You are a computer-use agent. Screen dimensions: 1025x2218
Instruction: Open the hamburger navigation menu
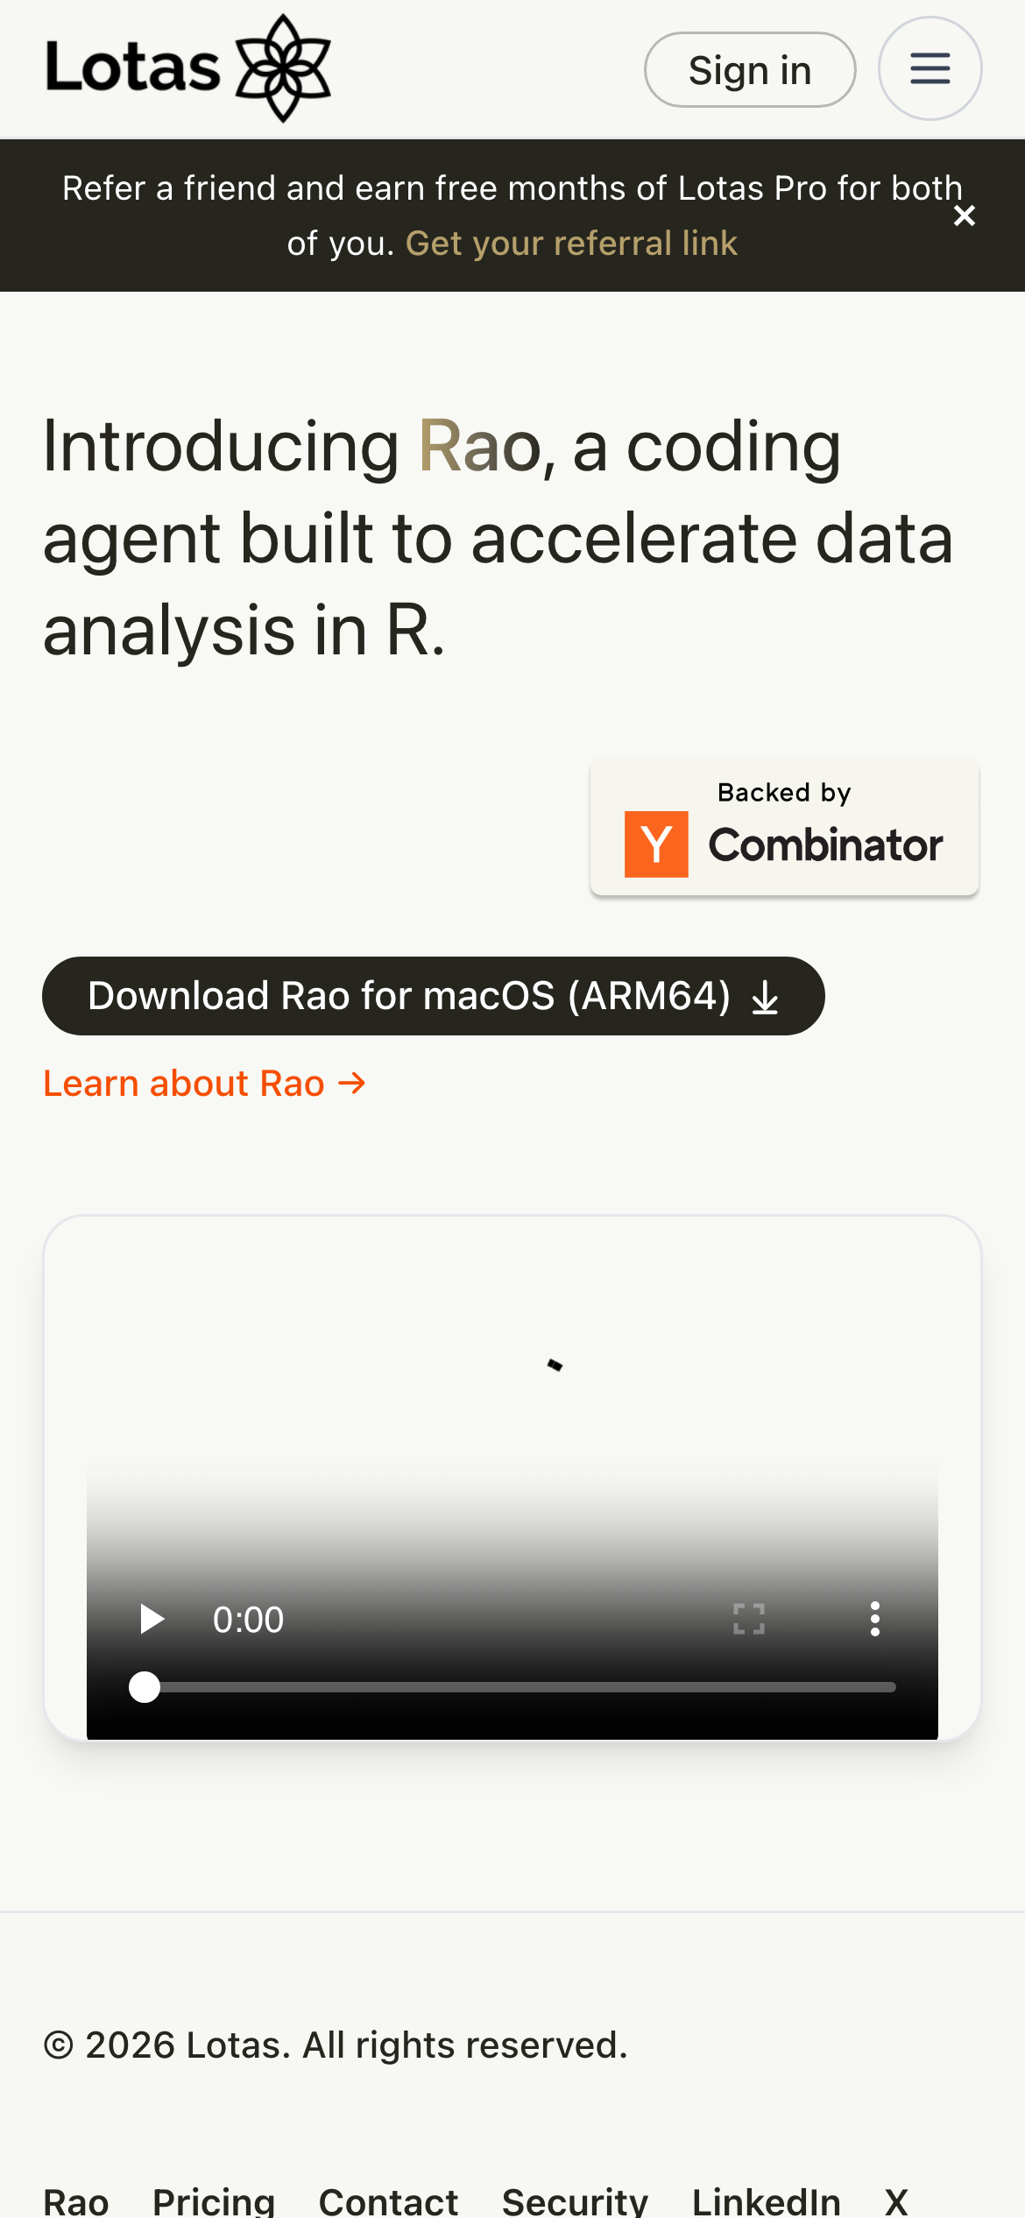coord(930,68)
